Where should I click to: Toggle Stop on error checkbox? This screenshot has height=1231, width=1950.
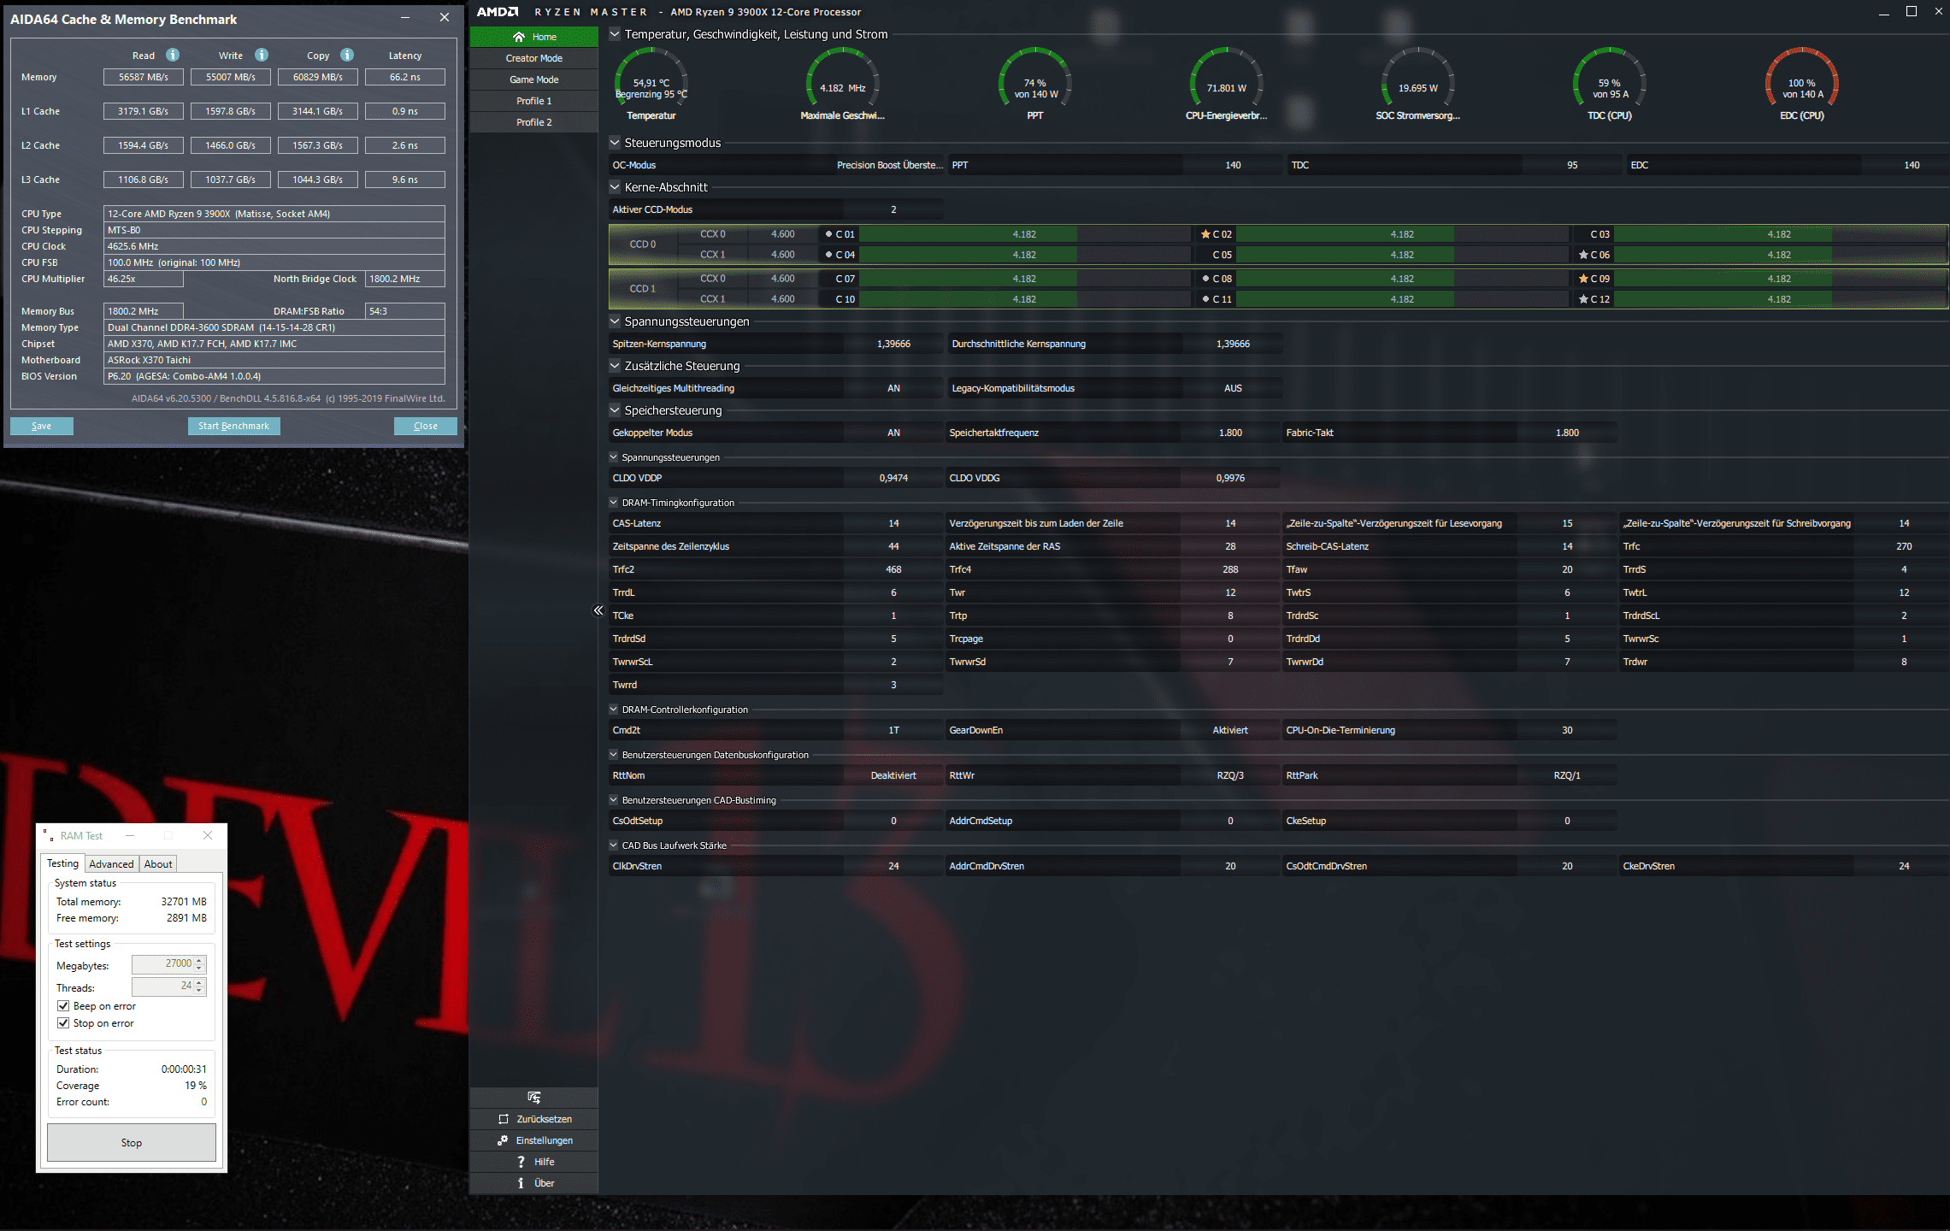tap(63, 1023)
